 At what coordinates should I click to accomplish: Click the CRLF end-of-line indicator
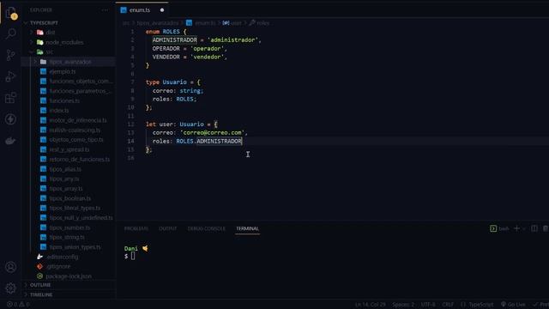click(x=448, y=305)
